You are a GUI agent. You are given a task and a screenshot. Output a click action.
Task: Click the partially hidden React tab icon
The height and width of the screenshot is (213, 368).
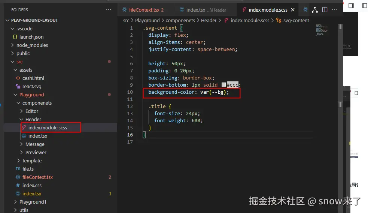tap(305, 10)
